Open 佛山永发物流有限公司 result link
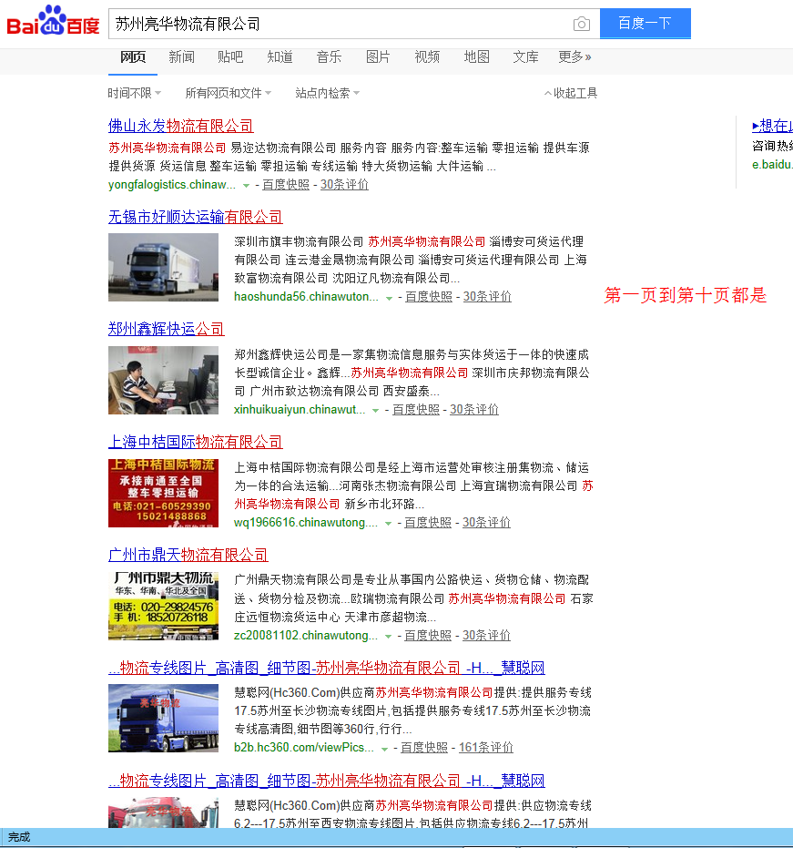Image resolution: width=793 pixels, height=848 pixels. (181, 126)
